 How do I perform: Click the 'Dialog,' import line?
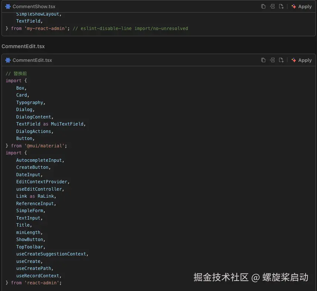(x=25, y=110)
